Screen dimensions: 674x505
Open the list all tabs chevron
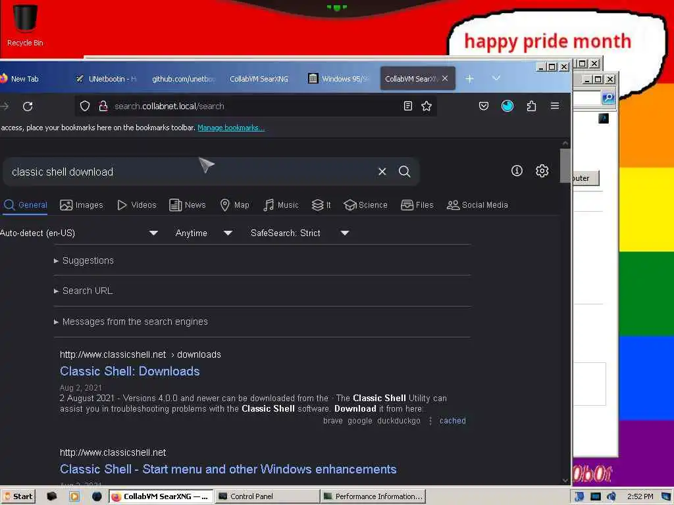pos(496,78)
